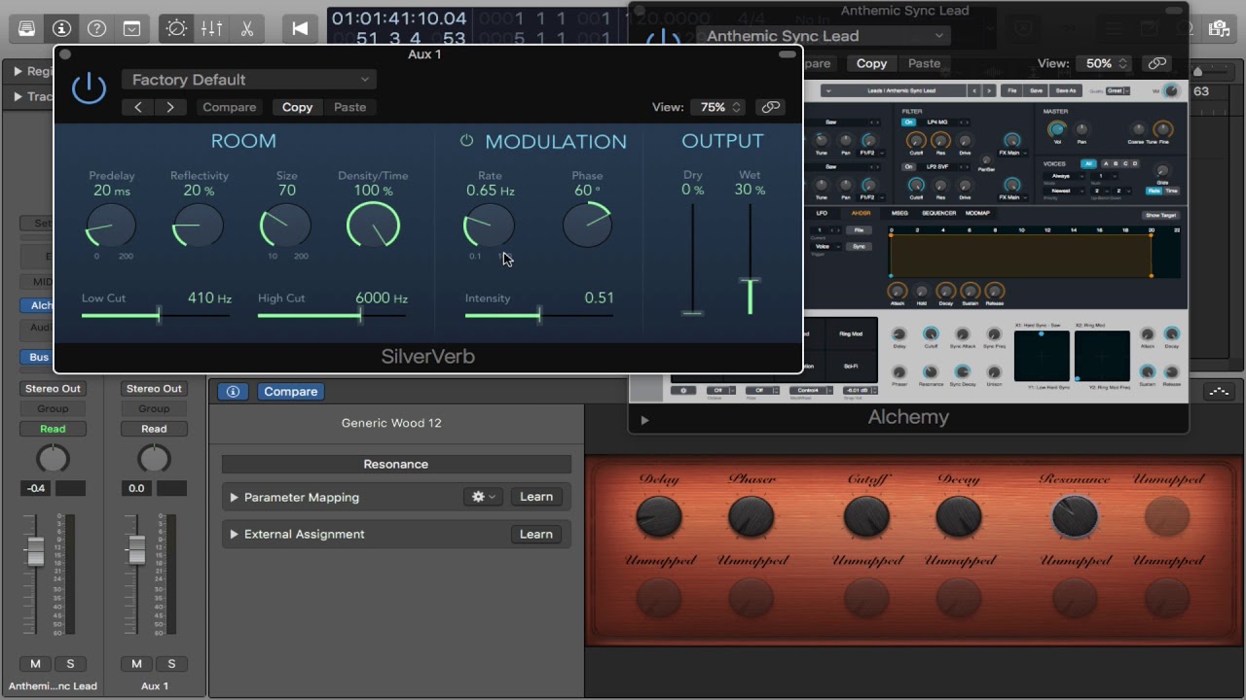Click the Reflectivity knob

[x=199, y=227]
